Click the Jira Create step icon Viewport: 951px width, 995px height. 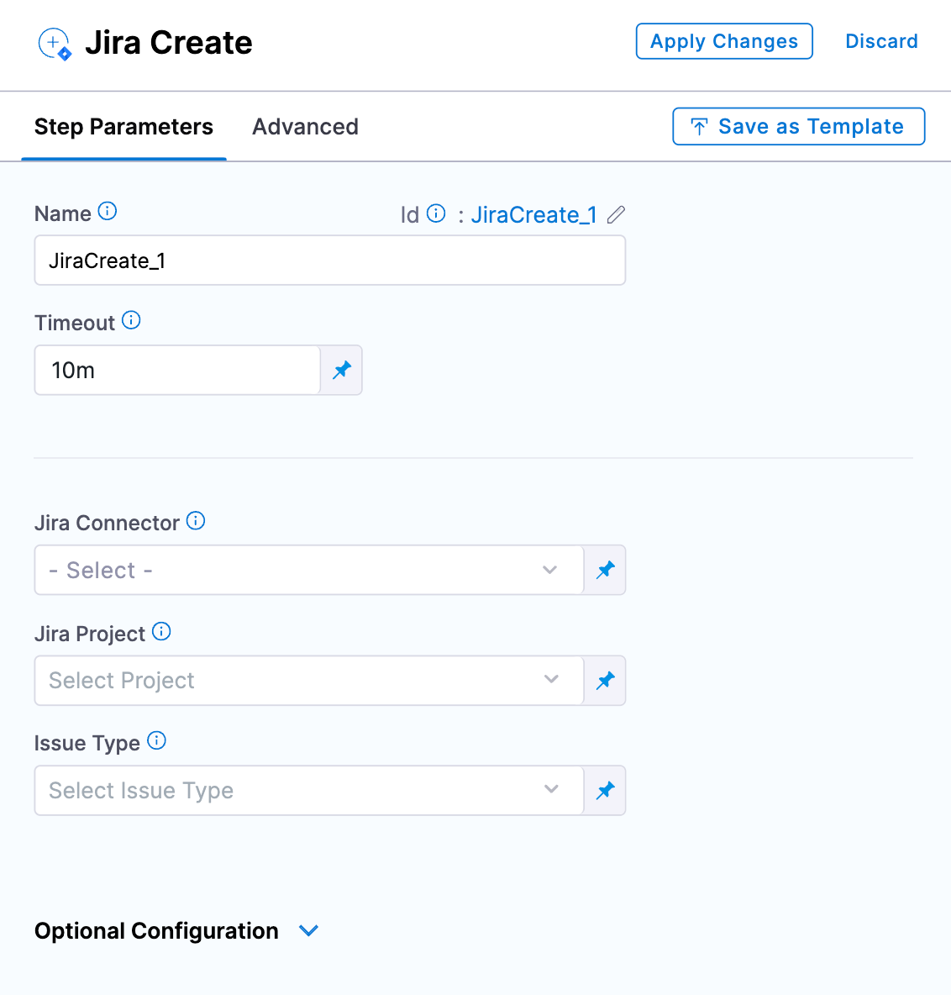click(55, 43)
